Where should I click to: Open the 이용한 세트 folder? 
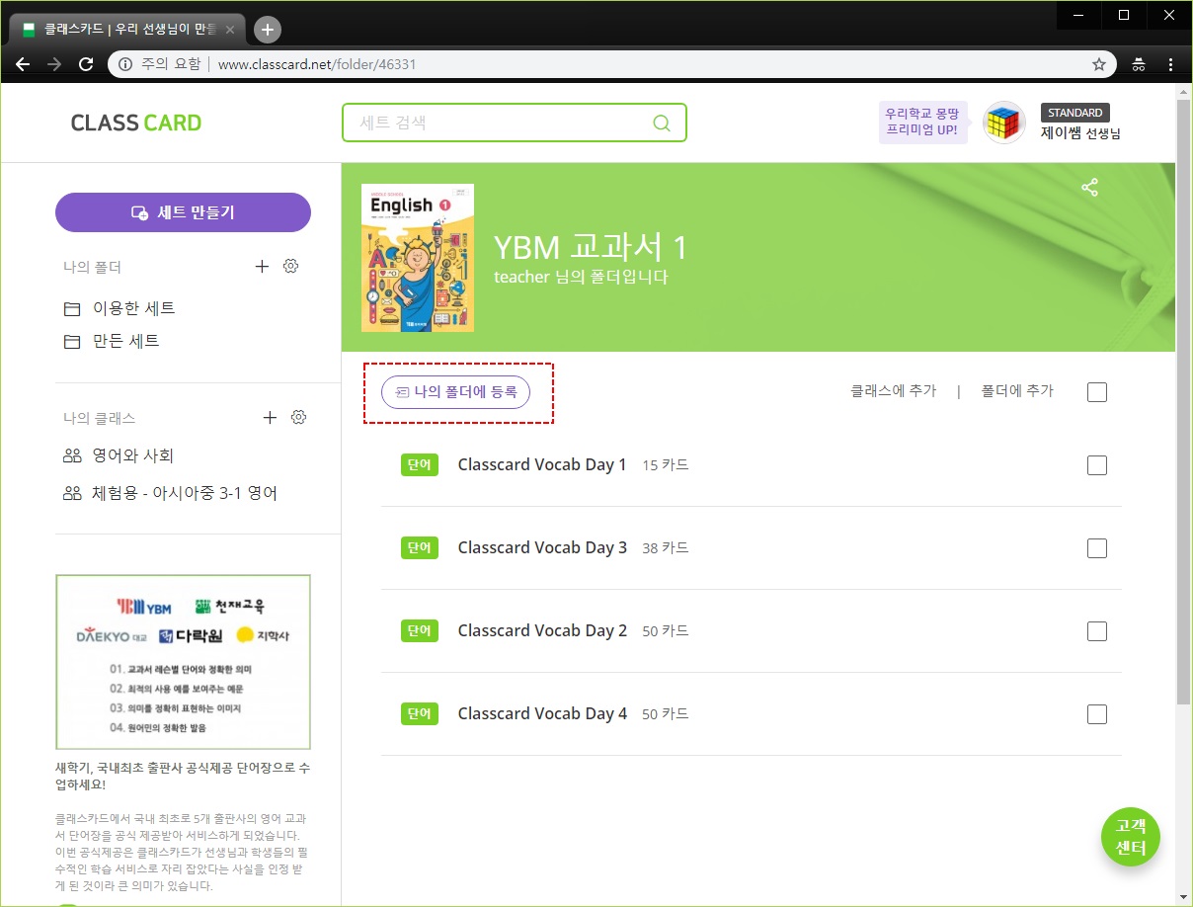pos(119,309)
